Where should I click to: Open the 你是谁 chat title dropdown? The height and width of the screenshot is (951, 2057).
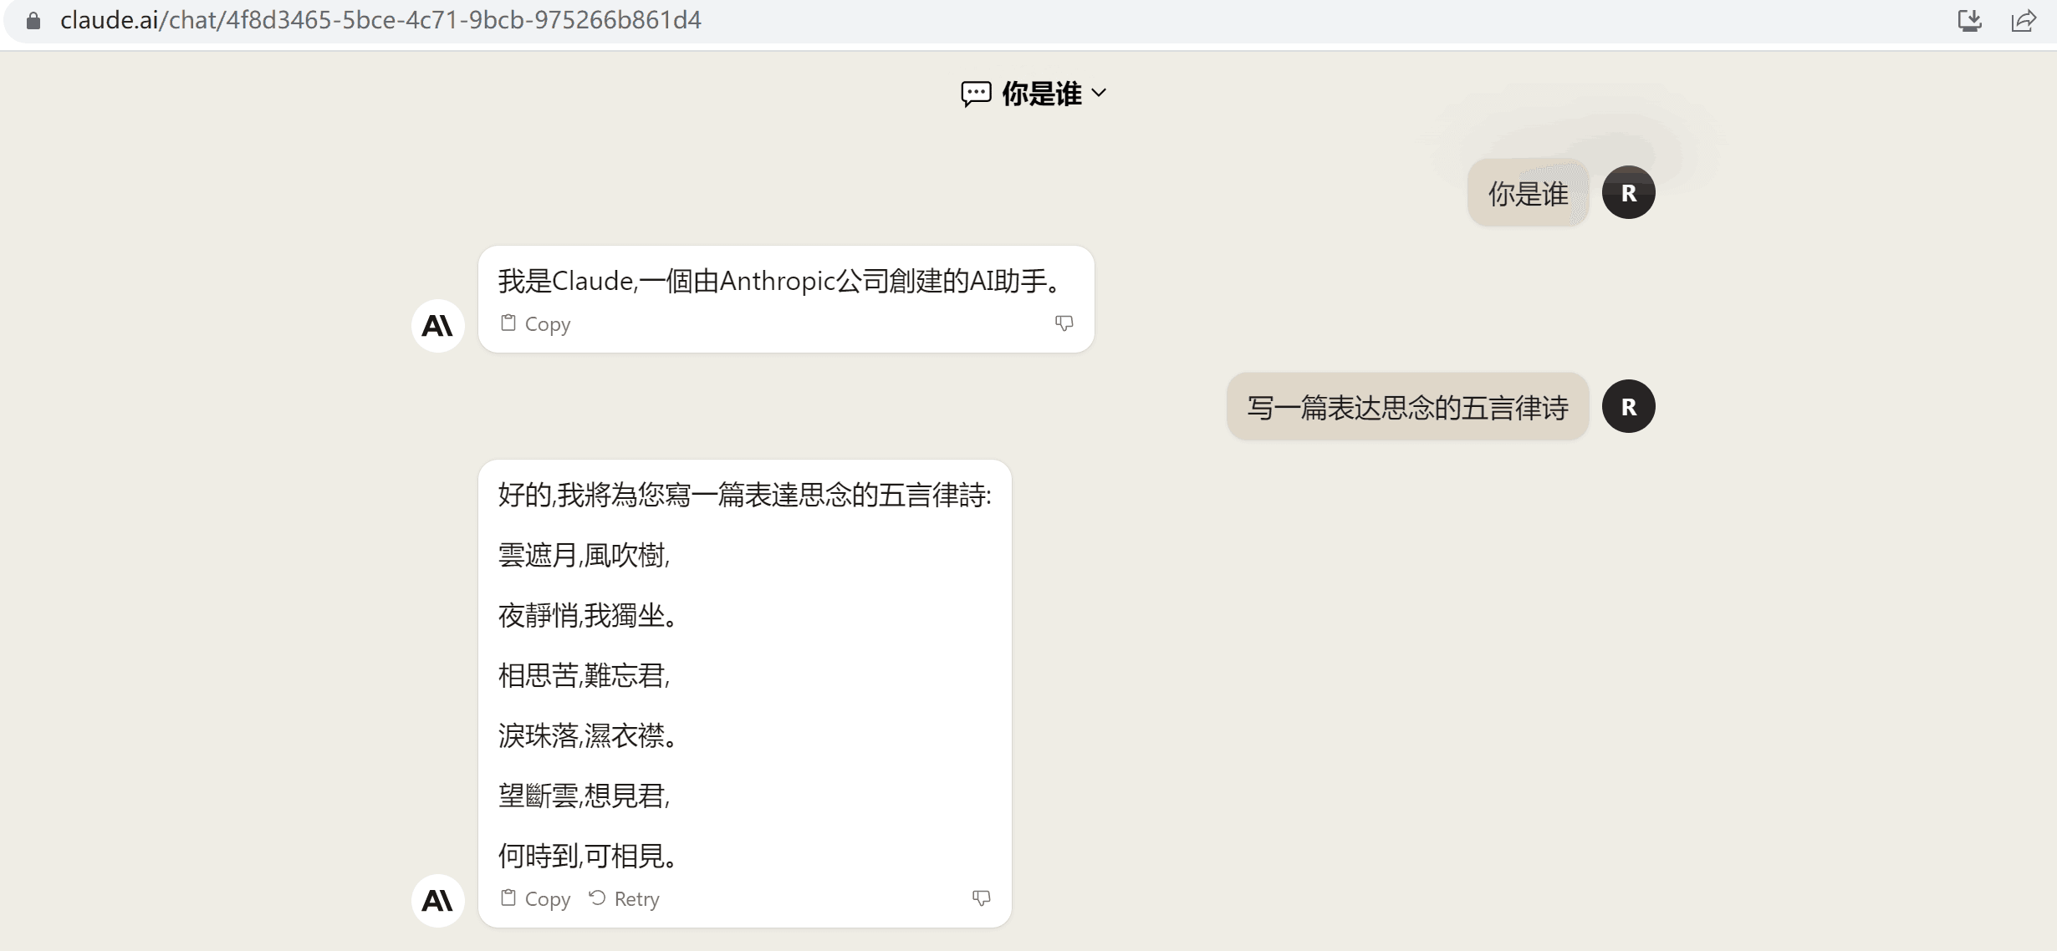1034,94
